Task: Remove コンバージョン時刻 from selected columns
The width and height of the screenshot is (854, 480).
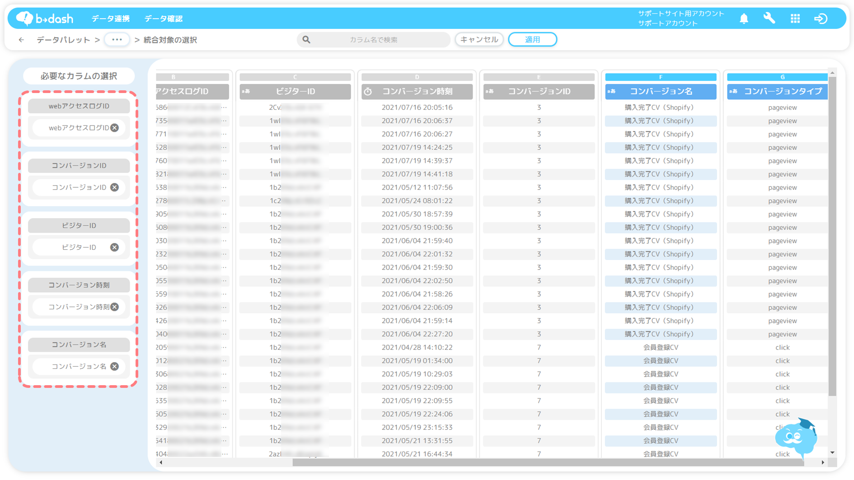Action: [115, 307]
